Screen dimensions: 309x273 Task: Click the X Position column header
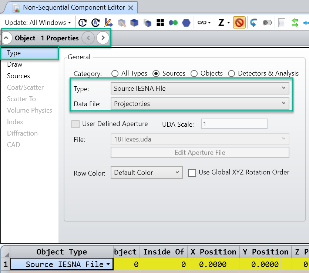(214, 252)
